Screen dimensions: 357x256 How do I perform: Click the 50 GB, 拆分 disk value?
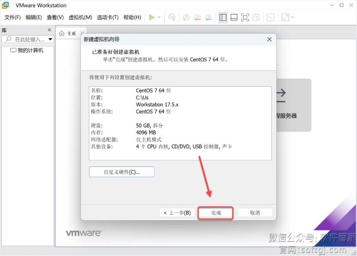point(150,126)
